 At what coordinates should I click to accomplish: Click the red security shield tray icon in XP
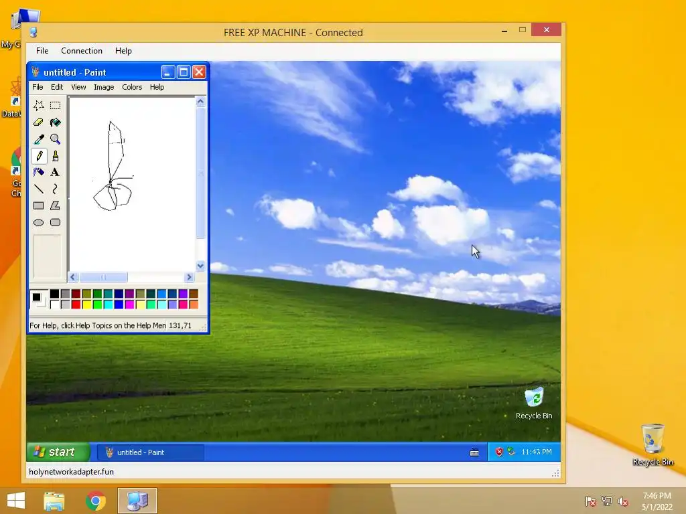click(499, 452)
